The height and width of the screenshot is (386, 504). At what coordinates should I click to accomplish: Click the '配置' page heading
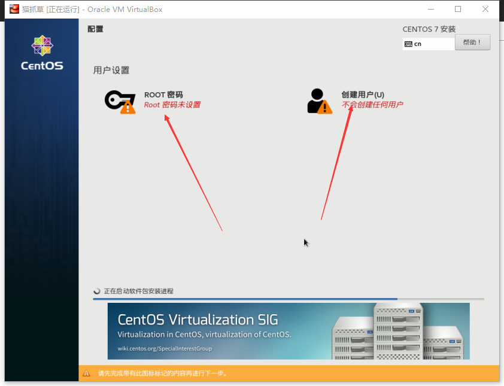click(x=95, y=29)
